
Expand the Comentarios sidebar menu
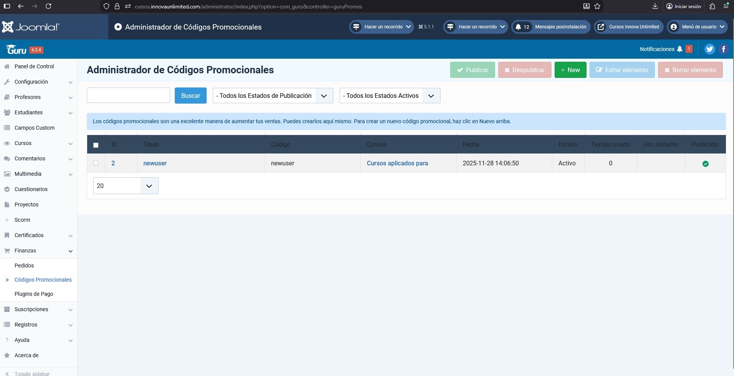coord(38,158)
